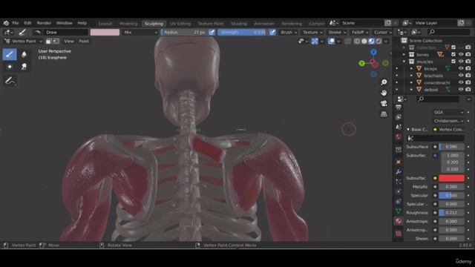Open the Cursor settings popover
This screenshot has height=267, width=475.
pyautogui.click(x=383, y=32)
